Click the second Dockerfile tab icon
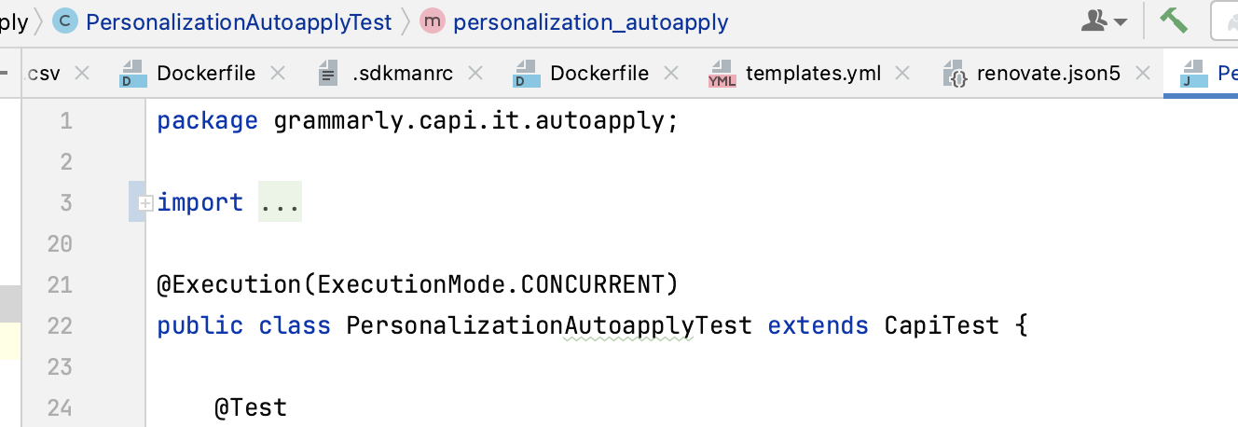Viewport: 1238px width, 427px height. pos(527,74)
